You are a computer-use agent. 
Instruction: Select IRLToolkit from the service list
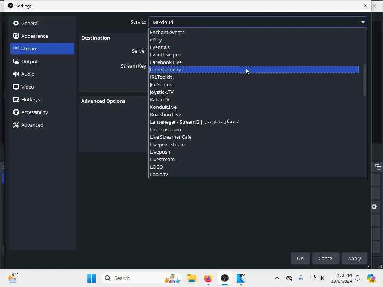pos(254,77)
